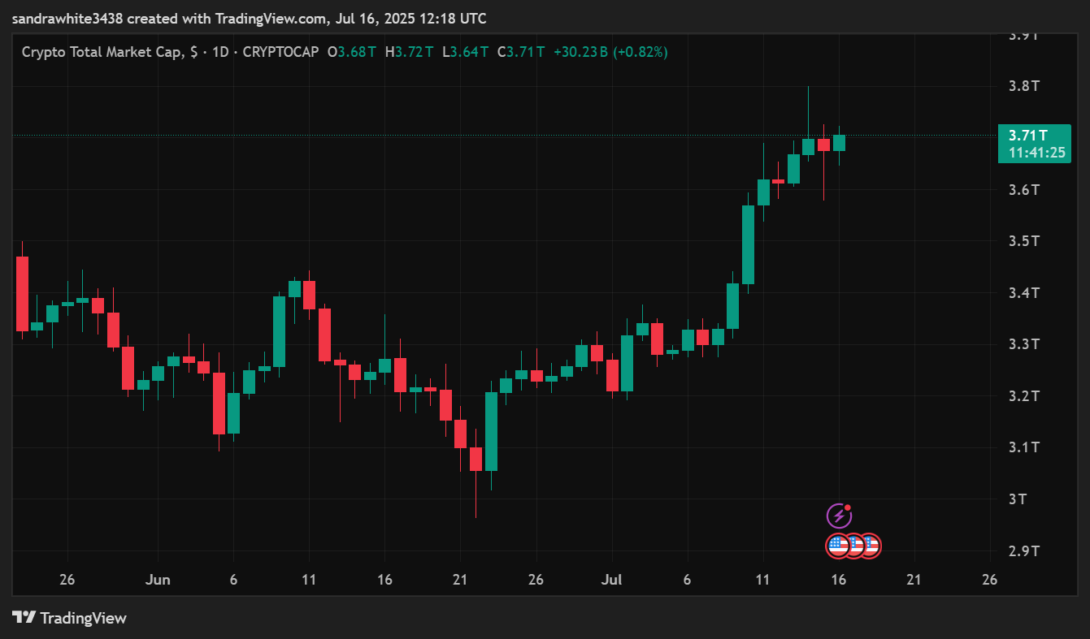Click the close value C3.71T
Screen dimensions: 1090x639
[x=521, y=52]
